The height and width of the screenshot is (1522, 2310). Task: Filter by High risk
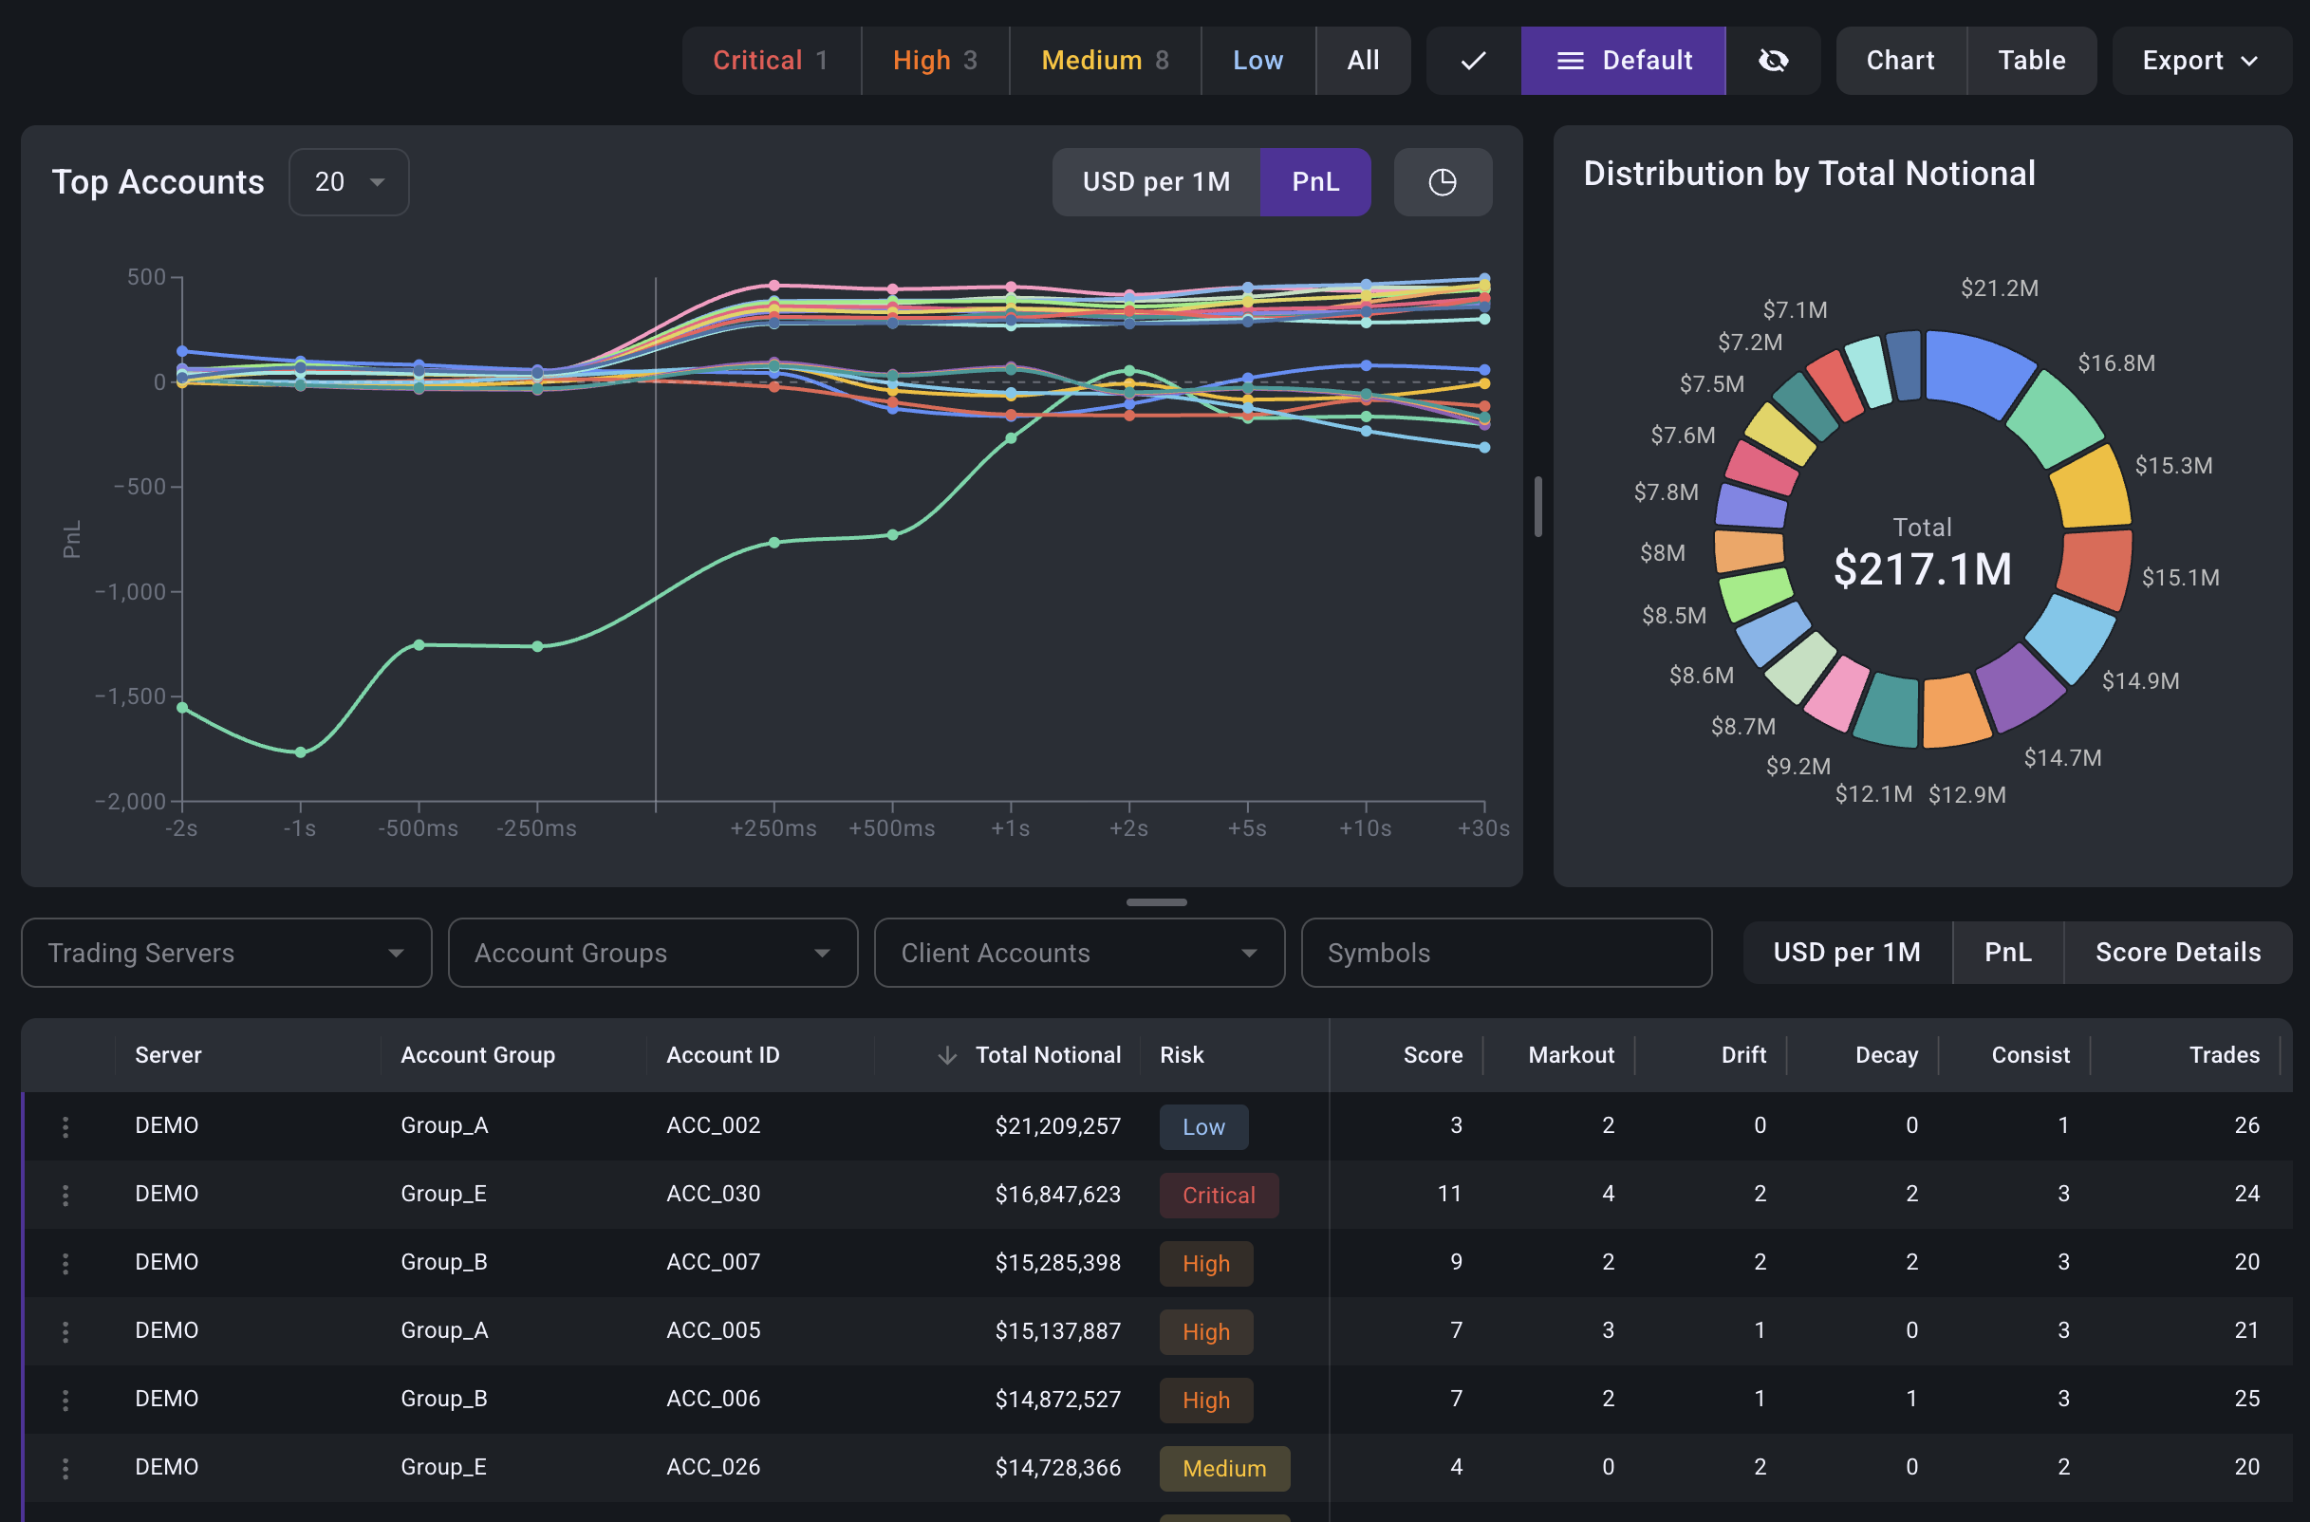[x=935, y=60]
